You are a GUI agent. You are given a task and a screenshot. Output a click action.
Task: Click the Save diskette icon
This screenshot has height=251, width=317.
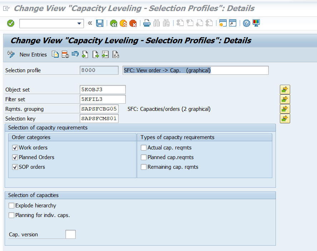pyautogui.click(x=100, y=23)
